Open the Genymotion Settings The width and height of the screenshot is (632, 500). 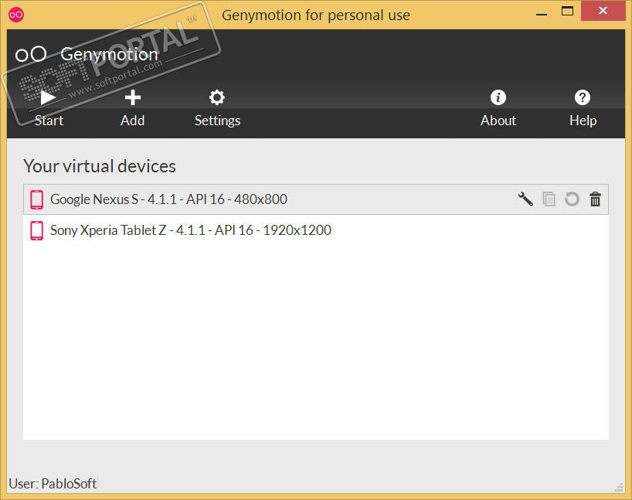click(217, 107)
